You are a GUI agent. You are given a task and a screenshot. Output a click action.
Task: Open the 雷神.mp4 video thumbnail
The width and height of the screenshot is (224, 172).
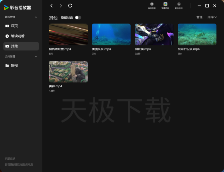point(68,72)
